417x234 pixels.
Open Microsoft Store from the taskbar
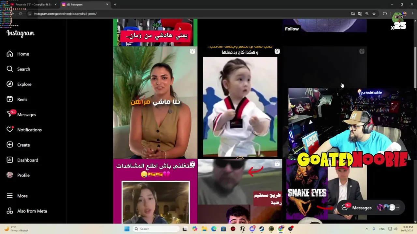pos(223,229)
